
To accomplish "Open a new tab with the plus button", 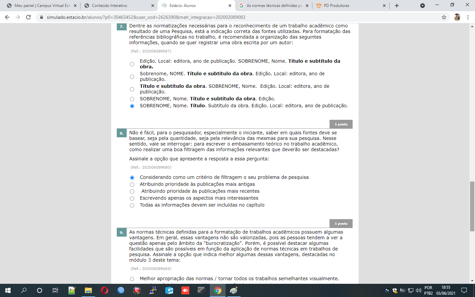I will click(x=397, y=6).
